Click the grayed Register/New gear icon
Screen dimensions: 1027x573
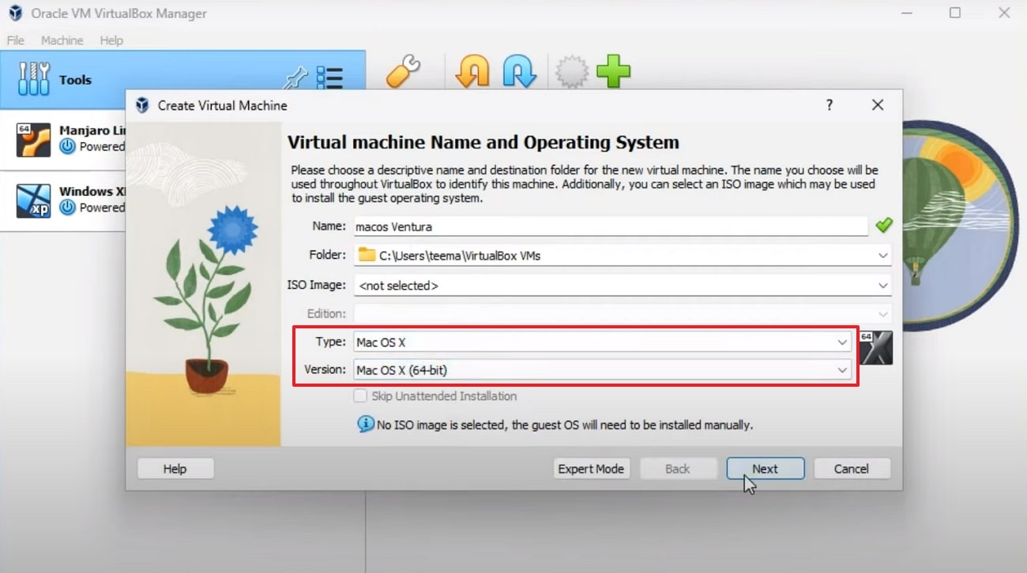coord(571,73)
